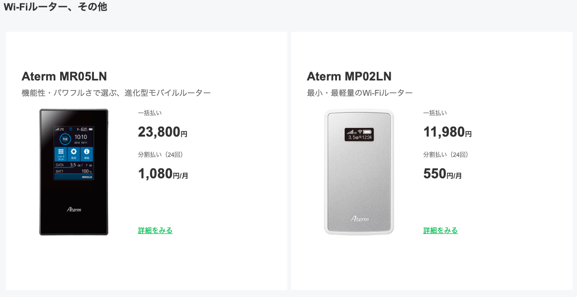Screen dimensions: 577x297
Task: Click the TUE circular clock on MR05LN display
Action: [65, 139]
